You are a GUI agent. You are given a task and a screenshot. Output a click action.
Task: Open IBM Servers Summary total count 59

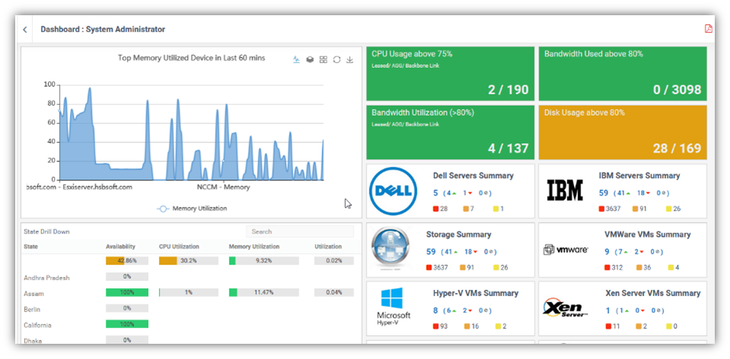point(603,193)
